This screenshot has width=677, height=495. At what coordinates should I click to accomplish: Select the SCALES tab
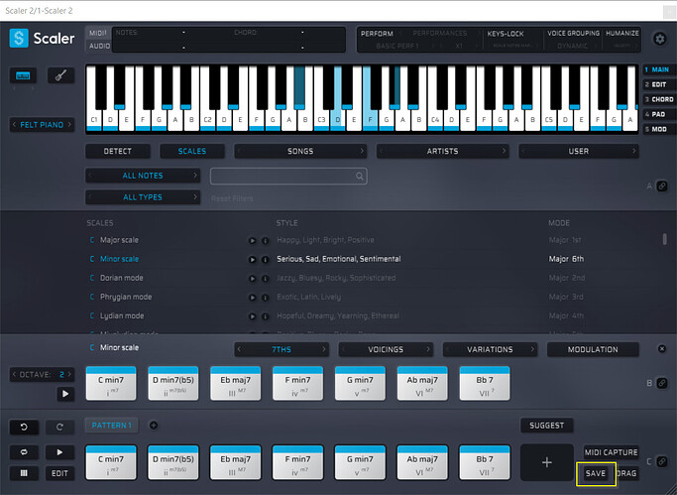coord(192,151)
